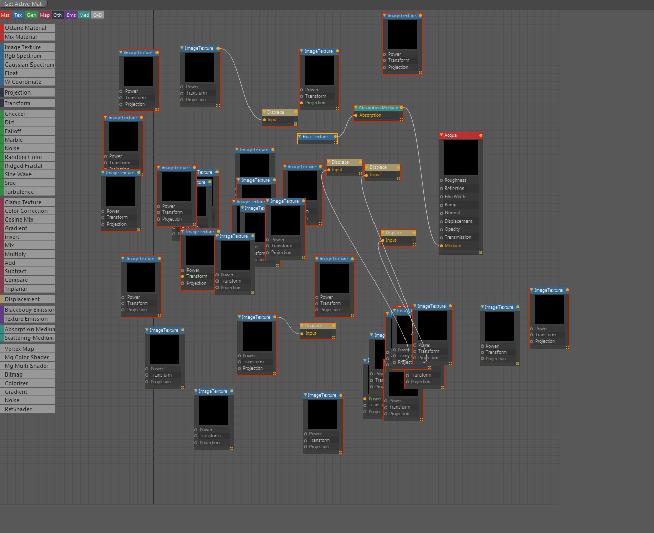654x533 pixels.
Task: Add a Gaussian Spectrum node from list
Action: 27,65
